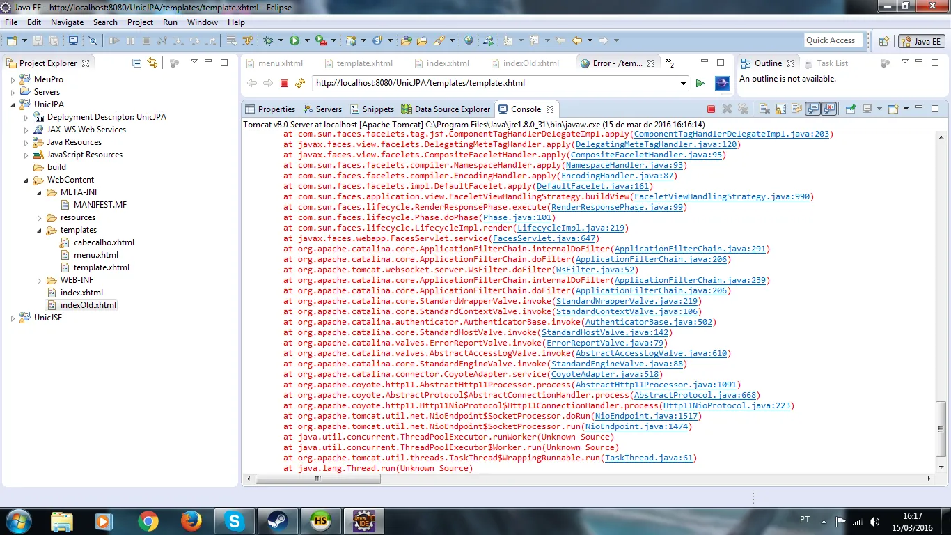
Task: Expand the MeuPro project node
Action: tap(13, 79)
